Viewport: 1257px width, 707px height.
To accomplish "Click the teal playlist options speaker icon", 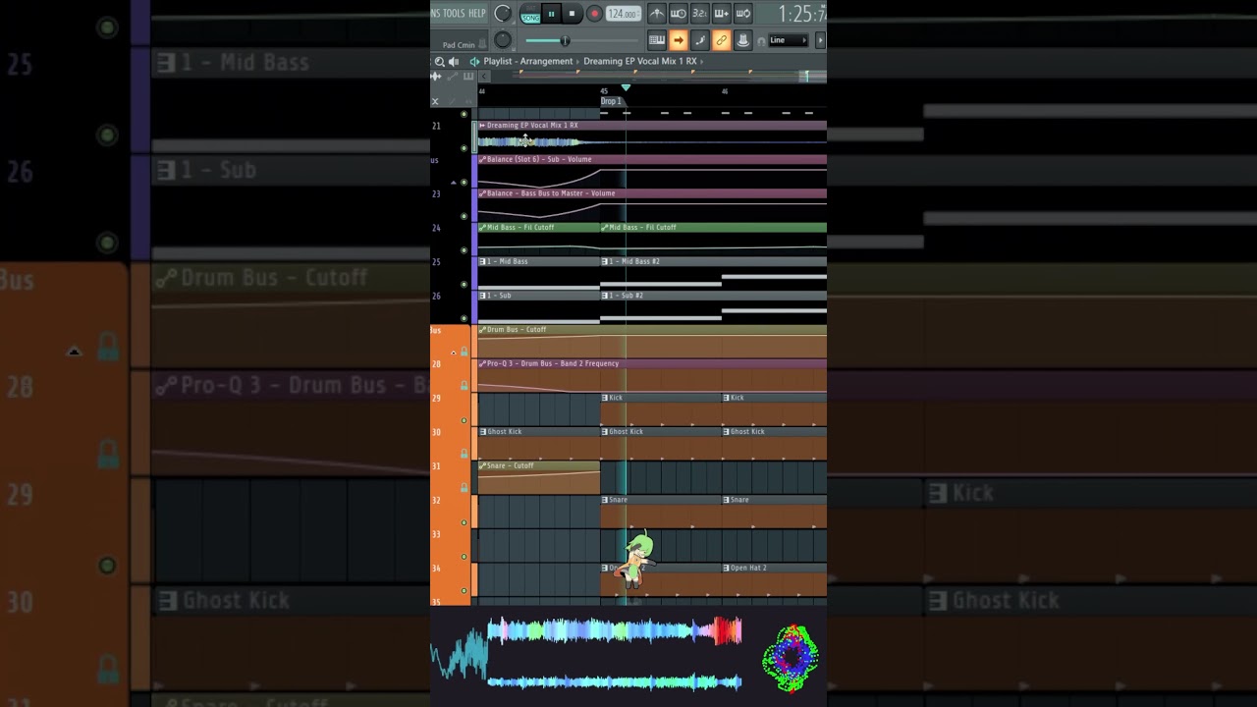I will tap(474, 61).
